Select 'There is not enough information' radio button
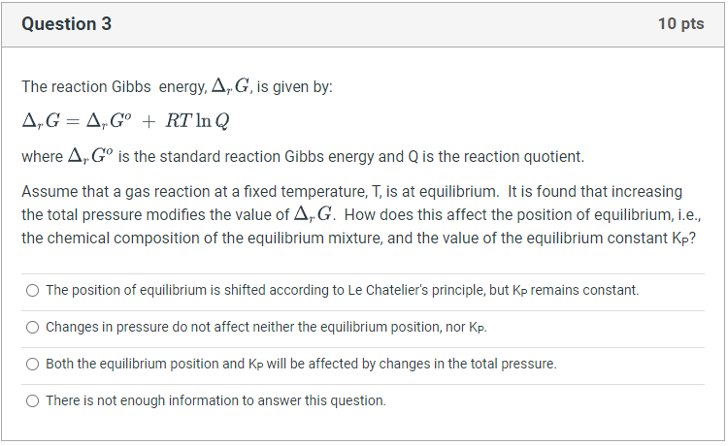 point(33,400)
